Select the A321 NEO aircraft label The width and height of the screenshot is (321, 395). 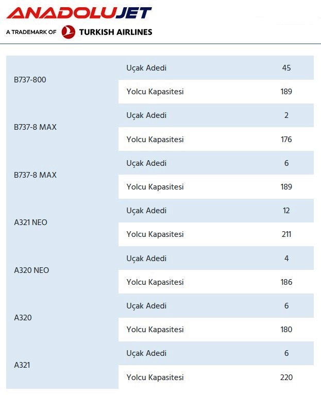click(30, 222)
